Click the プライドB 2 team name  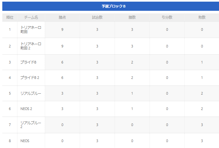click(x=30, y=78)
